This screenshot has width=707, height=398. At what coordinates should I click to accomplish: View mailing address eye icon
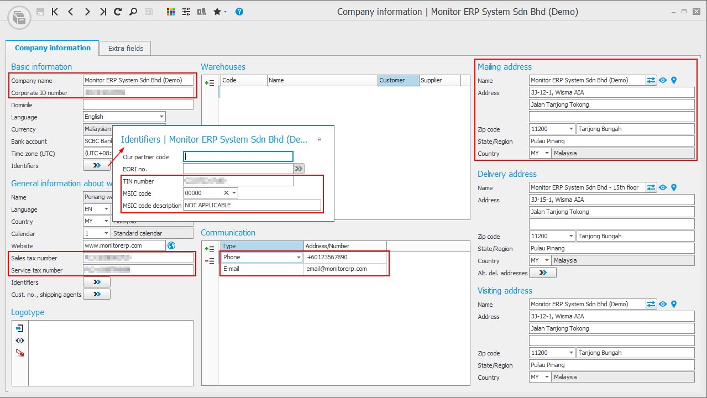coord(663,80)
